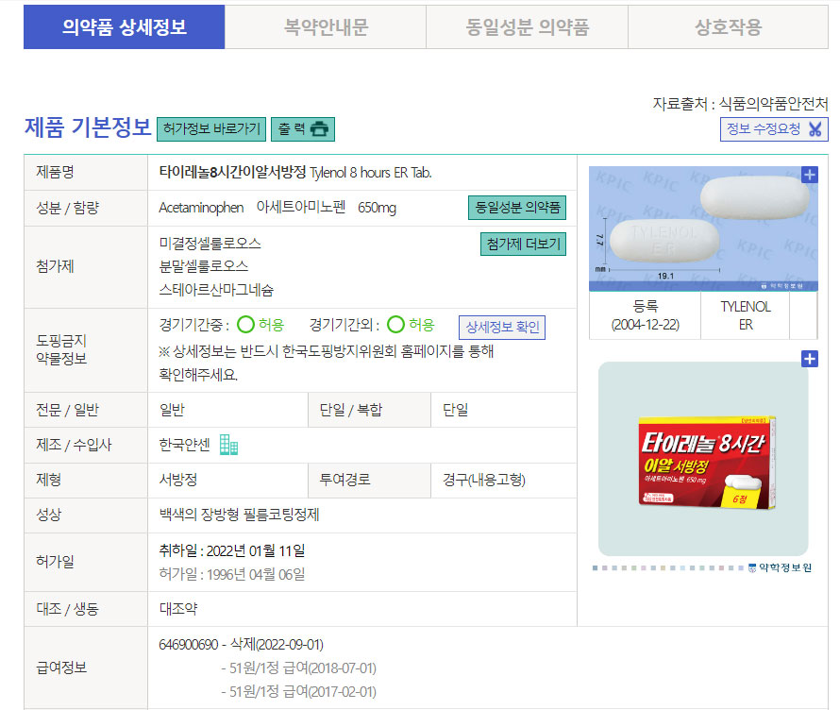Click the TYLENOL ER marking cell
The height and width of the screenshot is (710, 840).
click(746, 315)
